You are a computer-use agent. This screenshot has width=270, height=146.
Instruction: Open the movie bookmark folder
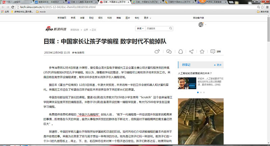pyautogui.click(x=41, y=12)
